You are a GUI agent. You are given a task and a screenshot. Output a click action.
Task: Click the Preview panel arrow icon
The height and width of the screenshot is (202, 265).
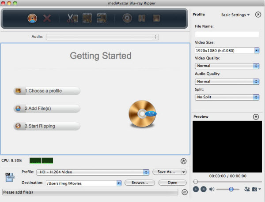tap(256, 116)
